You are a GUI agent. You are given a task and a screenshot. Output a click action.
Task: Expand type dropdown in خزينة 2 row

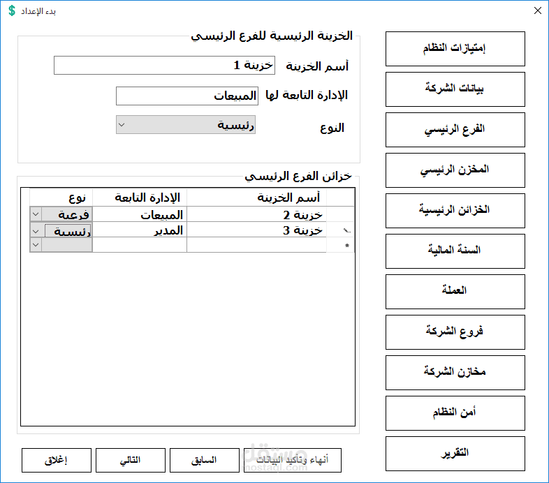(36, 214)
